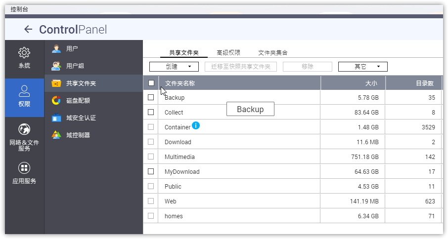
Task: Open the 系统 gear icon section
Action: pos(24,53)
